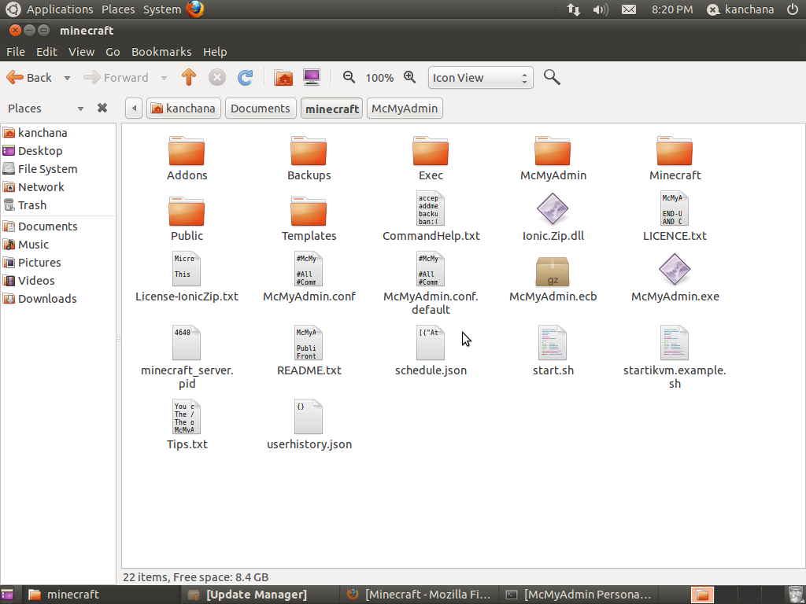This screenshot has height=604, width=806.
Task: Click the minecraft path bar button
Action: click(331, 109)
